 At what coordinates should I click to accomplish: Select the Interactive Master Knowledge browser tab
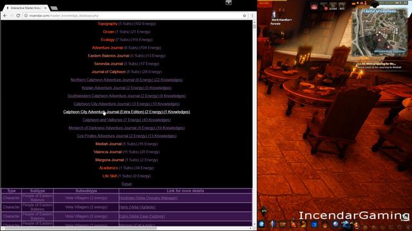pos(25,8)
